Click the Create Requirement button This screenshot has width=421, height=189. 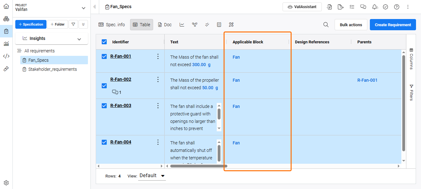pos(393,25)
